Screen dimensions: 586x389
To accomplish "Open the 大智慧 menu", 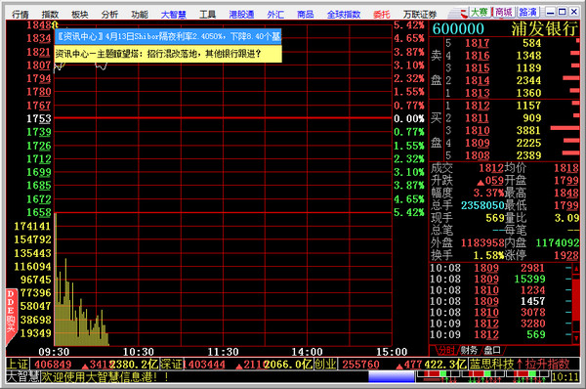I will tap(174, 15).
